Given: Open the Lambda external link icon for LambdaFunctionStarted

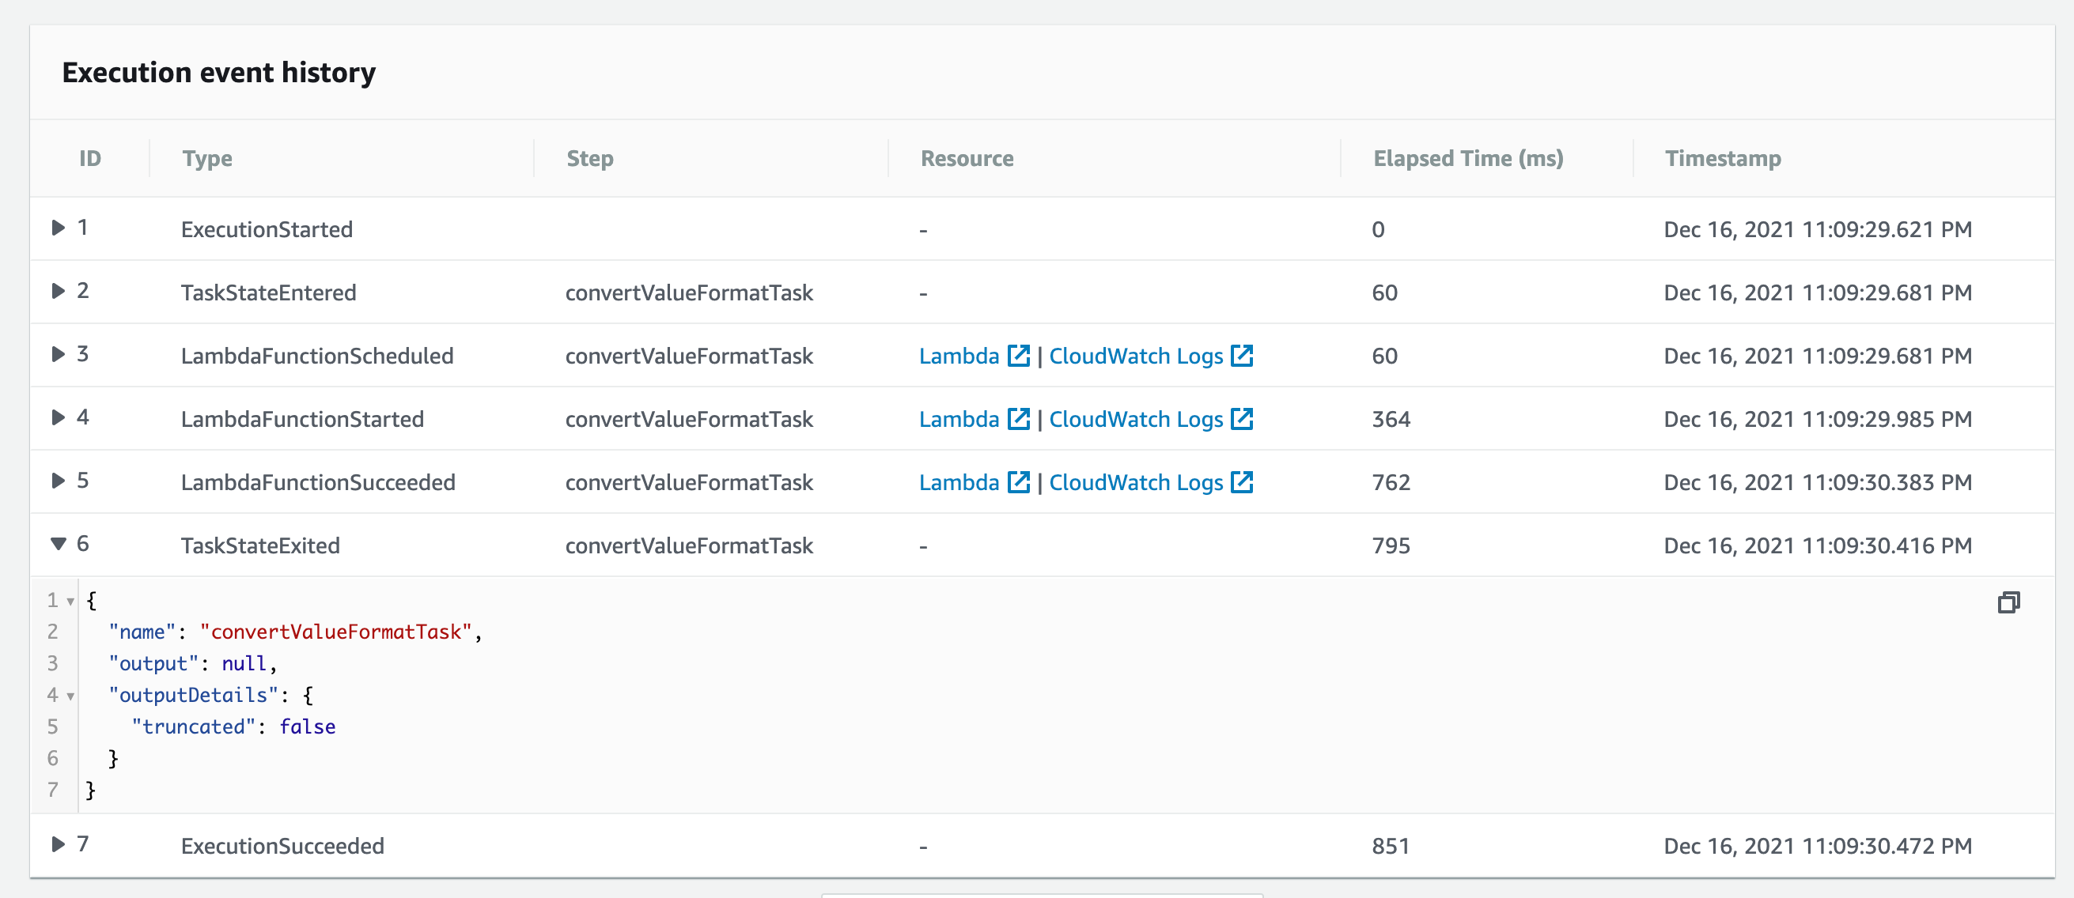Looking at the screenshot, I should tap(1019, 418).
